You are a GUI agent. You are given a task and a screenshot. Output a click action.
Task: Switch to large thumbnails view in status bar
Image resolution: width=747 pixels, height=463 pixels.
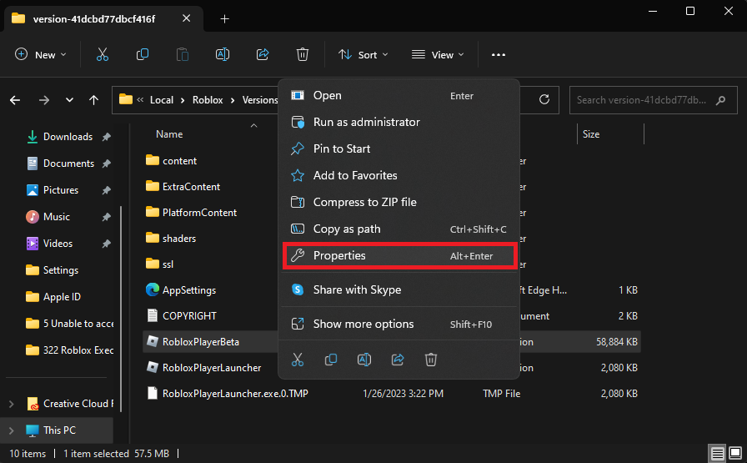734,454
